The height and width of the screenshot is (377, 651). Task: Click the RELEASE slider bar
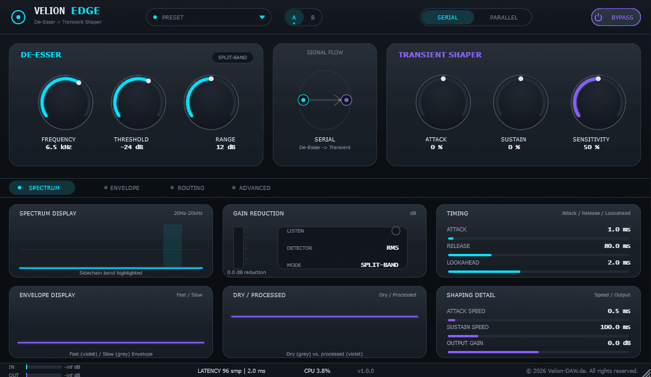click(x=539, y=255)
